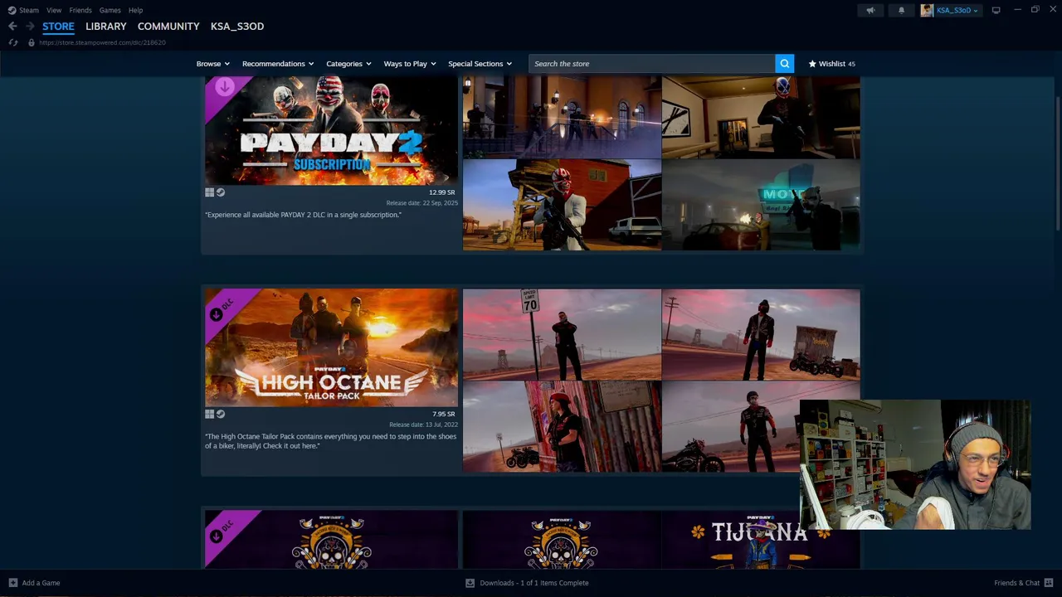Click the Add a Game plus icon
Image resolution: width=1062 pixels, height=597 pixels.
tap(12, 583)
